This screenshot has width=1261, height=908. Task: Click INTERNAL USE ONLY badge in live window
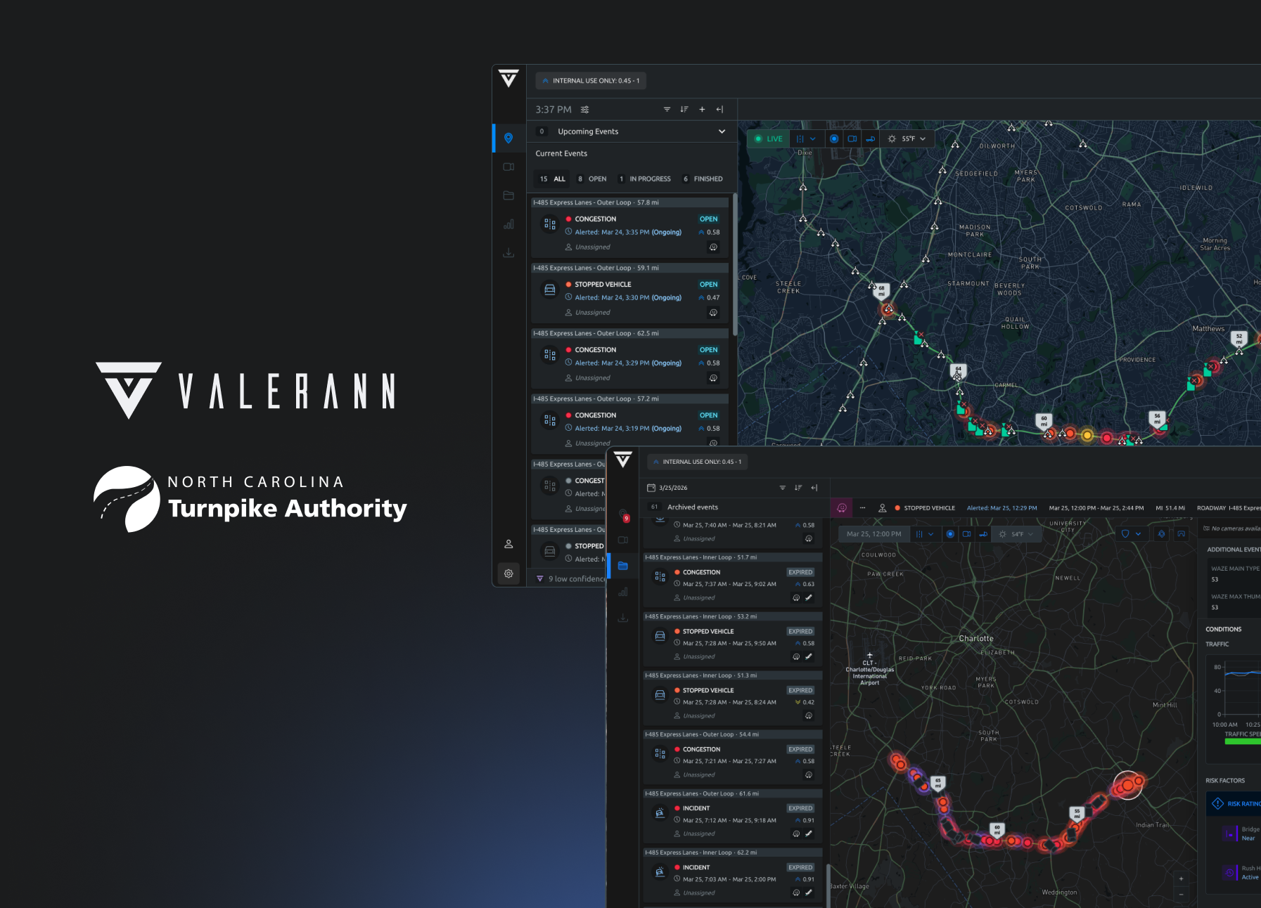click(x=591, y=81)
